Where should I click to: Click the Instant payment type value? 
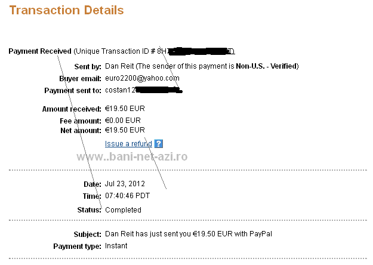(116, 245)
